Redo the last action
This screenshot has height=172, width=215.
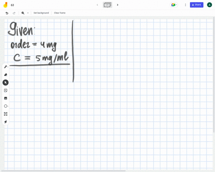14,13
